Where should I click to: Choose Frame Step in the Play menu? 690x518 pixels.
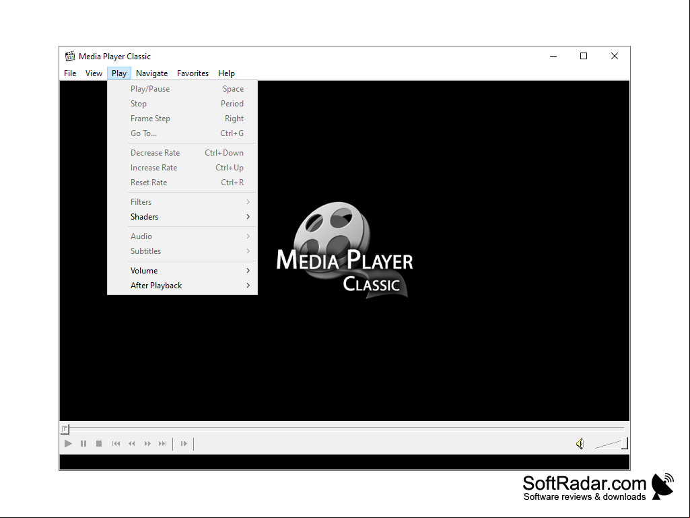click(x=182, y=119)
